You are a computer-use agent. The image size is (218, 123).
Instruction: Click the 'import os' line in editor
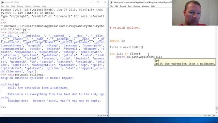pos(117,41)
